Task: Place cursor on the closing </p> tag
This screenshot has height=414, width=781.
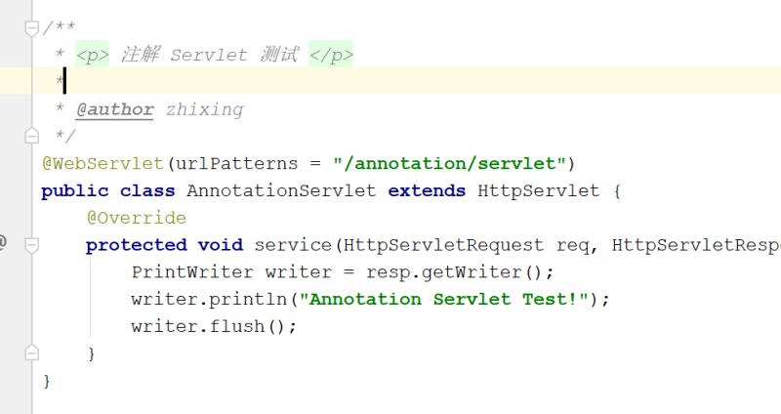Action: (331, 55)
